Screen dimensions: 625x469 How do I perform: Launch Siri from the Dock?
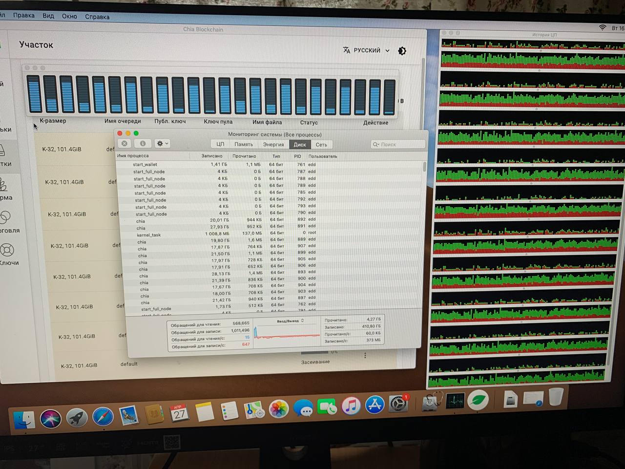pos(51,419)
